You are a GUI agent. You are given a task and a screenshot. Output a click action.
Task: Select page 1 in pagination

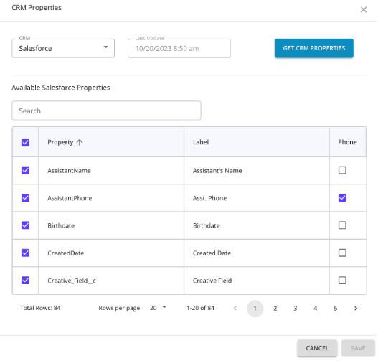click(255, 308)
